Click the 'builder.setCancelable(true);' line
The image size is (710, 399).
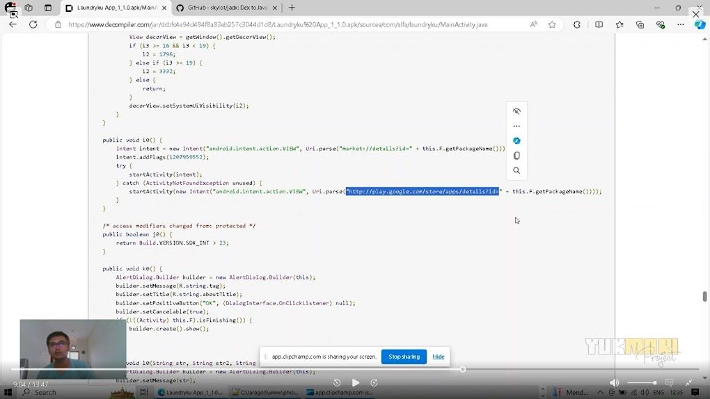click(162, 311)
